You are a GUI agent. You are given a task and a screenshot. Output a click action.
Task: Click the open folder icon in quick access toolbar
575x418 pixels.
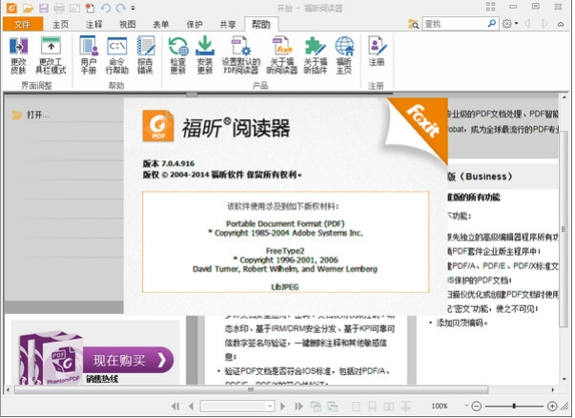(x=28, y=8)
